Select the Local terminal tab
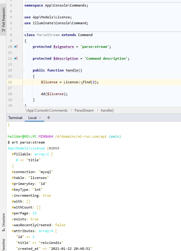 (x=32, y=118)
